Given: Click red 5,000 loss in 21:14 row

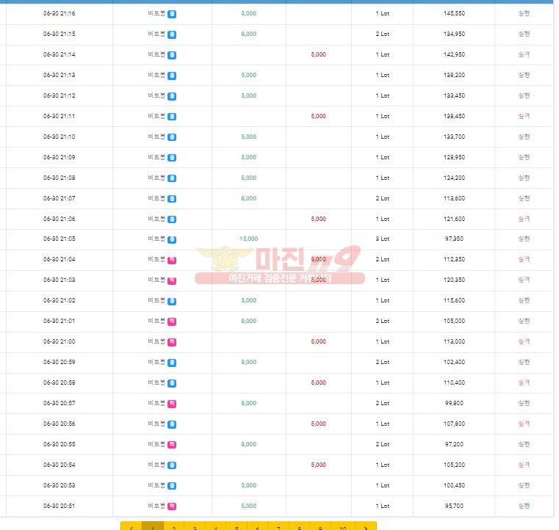Looking at the screenshot, I should click(318, 55).
